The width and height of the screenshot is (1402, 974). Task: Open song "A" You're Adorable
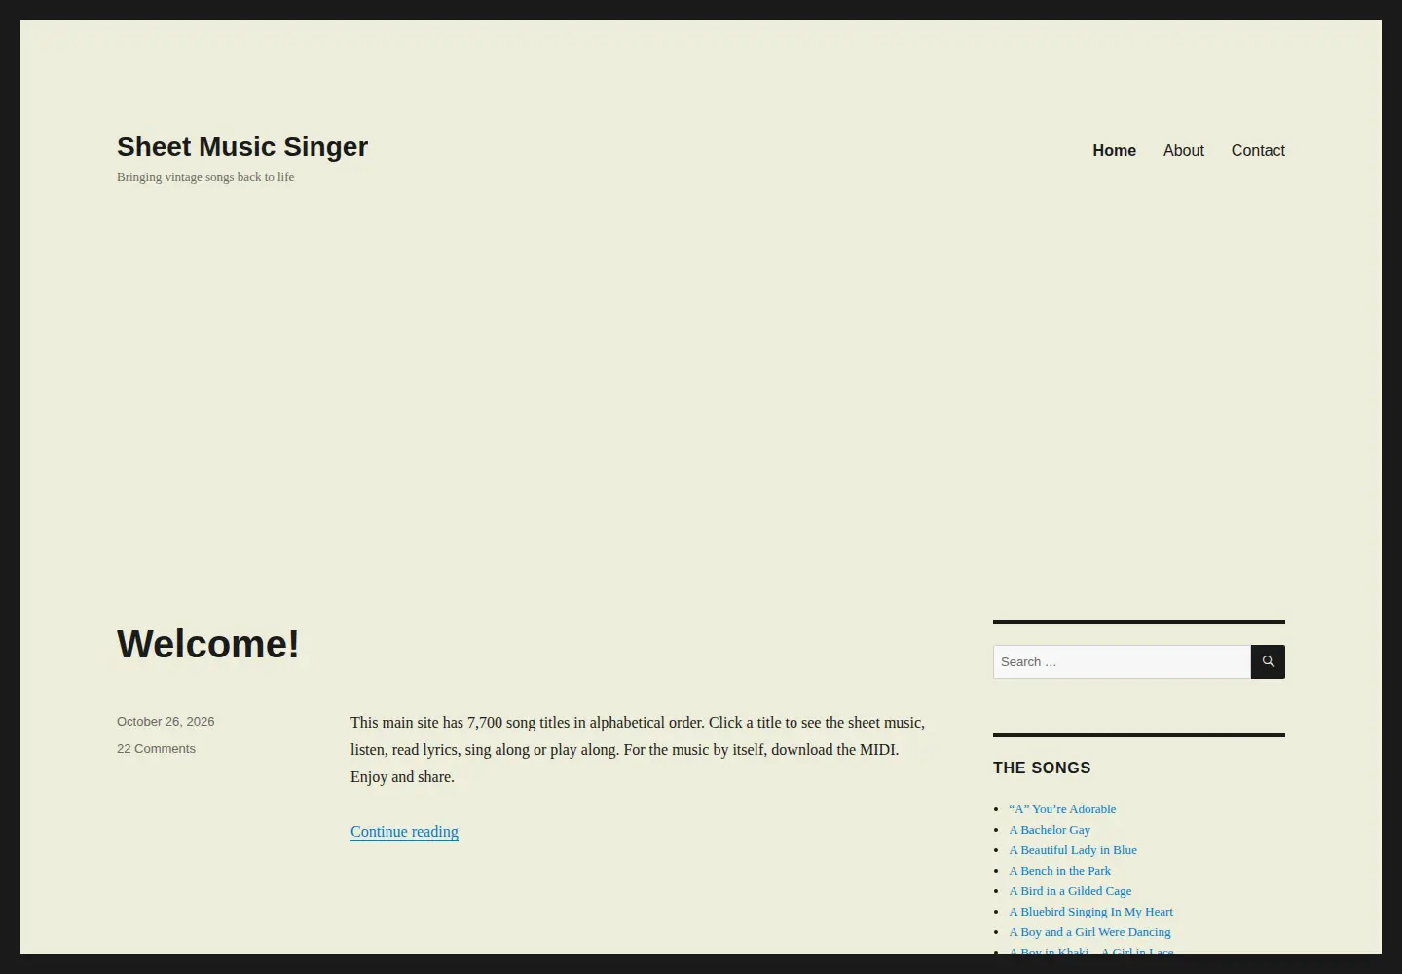[x=1062, y=808]
